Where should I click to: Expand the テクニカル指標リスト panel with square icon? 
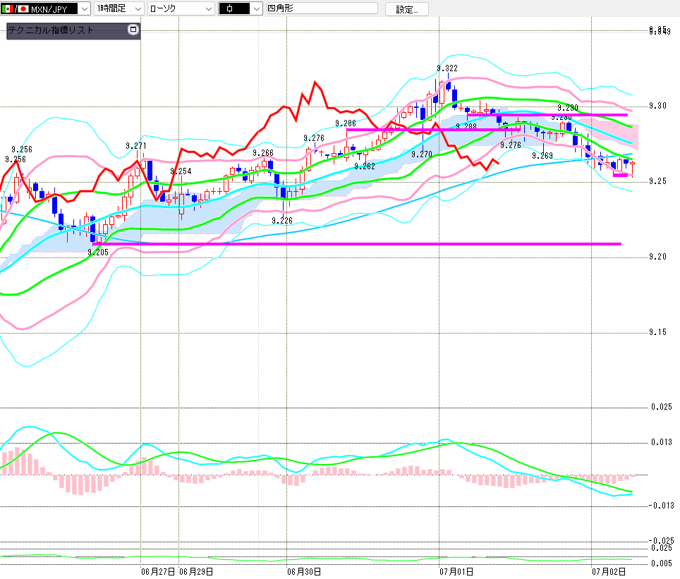(133, 30)
